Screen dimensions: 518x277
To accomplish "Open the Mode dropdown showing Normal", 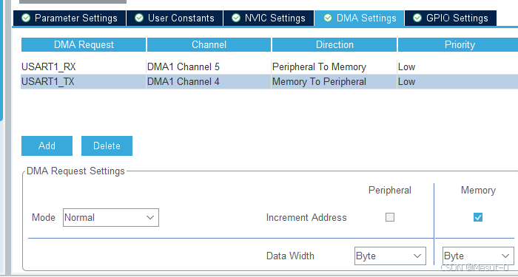I will (111, 217).
